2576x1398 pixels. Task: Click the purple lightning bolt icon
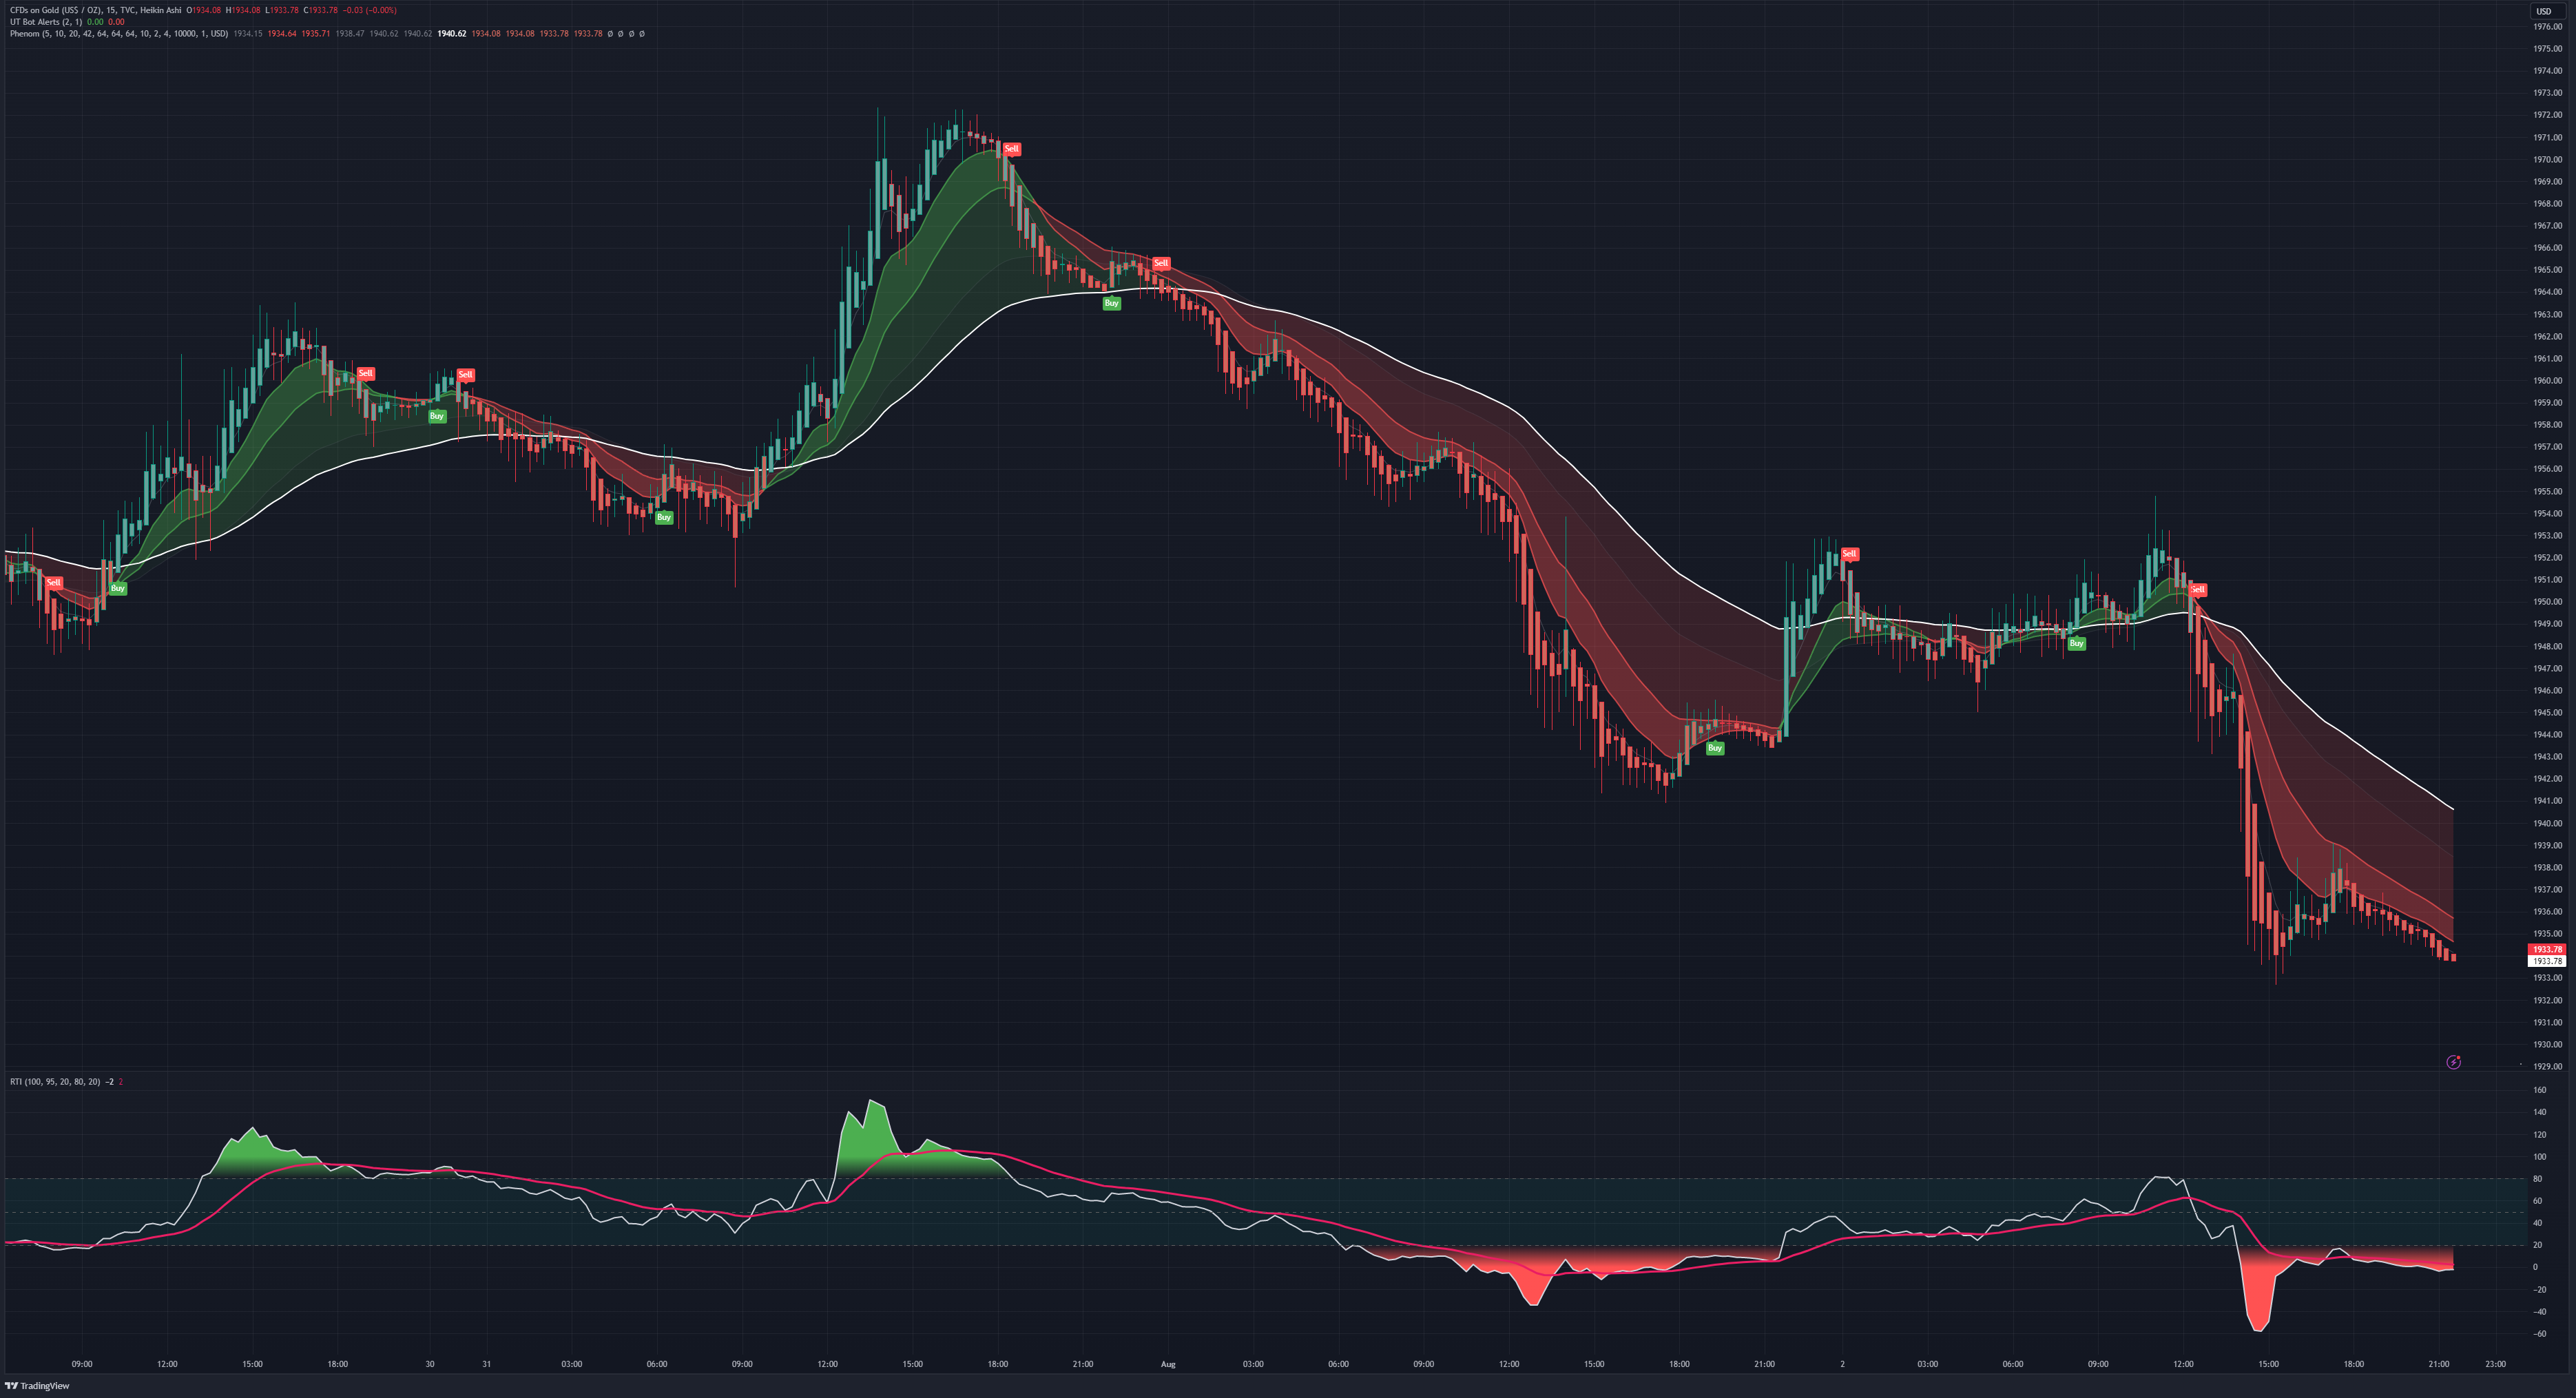click(2453, 1062)
